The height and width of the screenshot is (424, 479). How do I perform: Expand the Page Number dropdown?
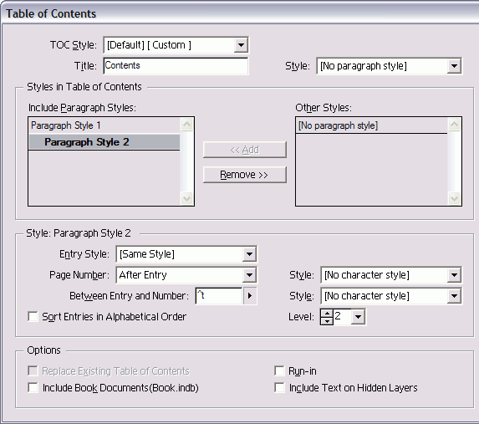(x=186, y=275)
